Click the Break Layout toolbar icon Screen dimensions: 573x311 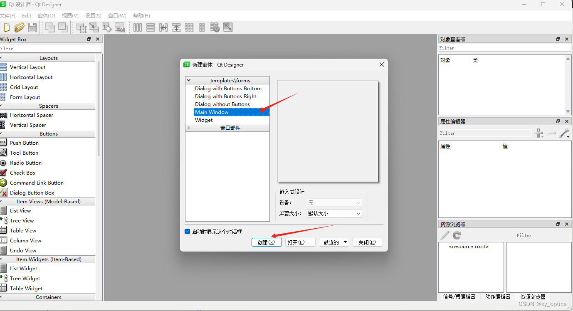(x=215, y=27)
